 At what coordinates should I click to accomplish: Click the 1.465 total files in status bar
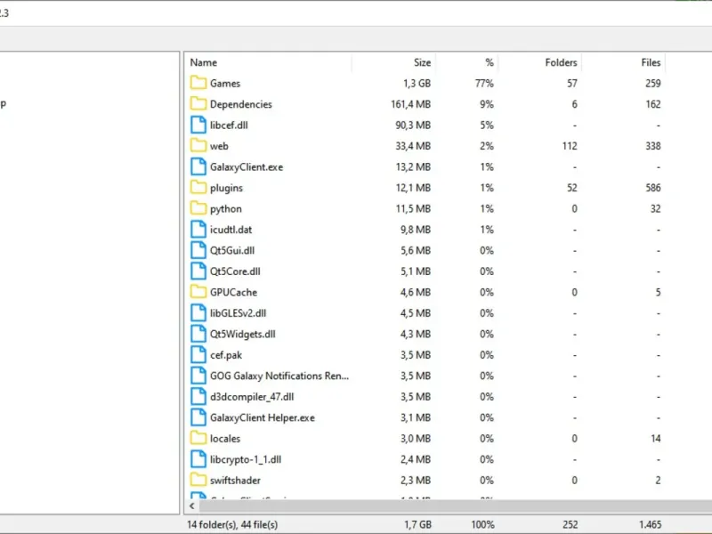pyautogui.click(x=651, y=525)
